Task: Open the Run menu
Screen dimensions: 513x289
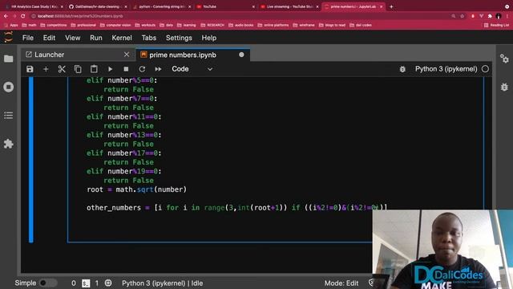Action: (96, 38)
